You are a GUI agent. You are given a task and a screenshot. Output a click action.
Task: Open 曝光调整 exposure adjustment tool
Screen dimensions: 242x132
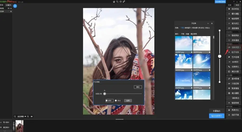(233, 14)
